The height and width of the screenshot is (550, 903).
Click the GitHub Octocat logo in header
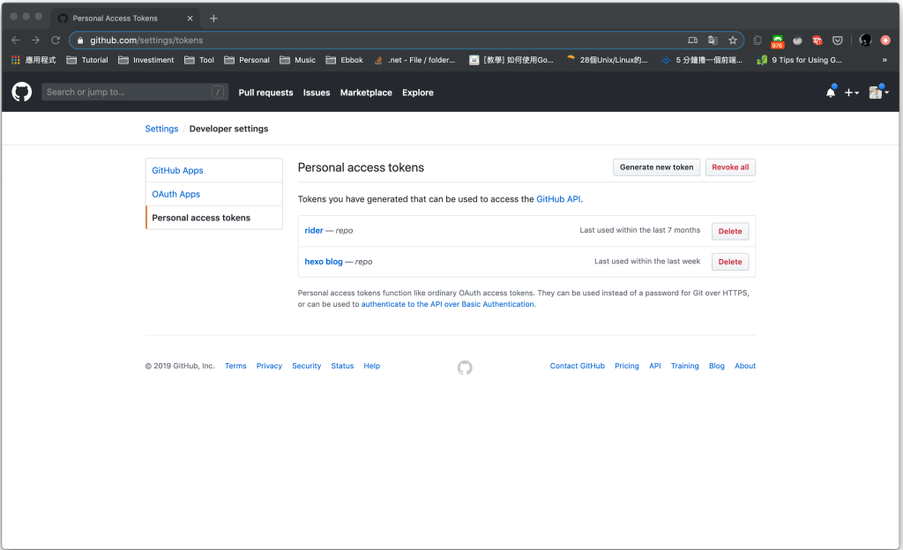click(x=22, y=92)
